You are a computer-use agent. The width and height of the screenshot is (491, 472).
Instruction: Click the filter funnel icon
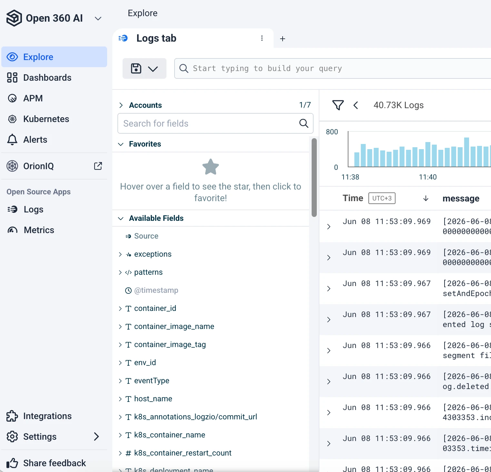coord(338,105)
